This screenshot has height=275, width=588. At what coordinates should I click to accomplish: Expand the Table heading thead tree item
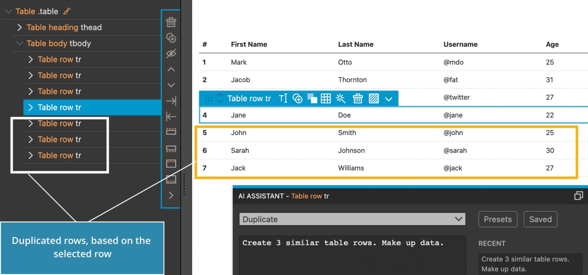pos(19,27)
